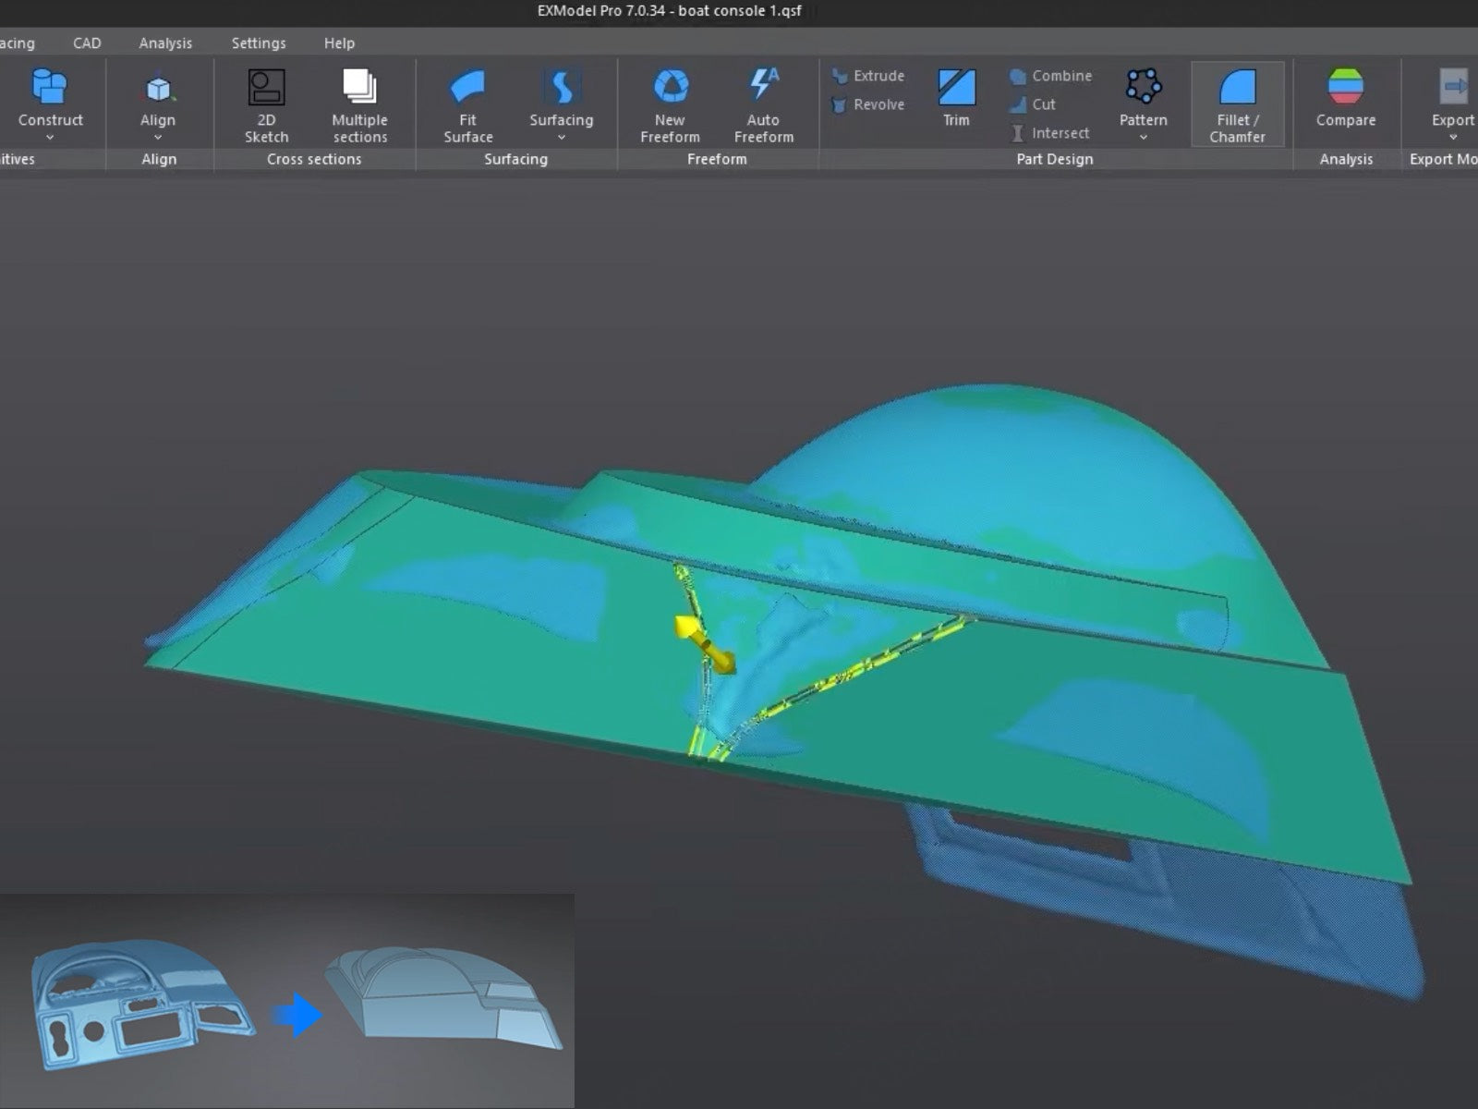The image size is (1478, 1109).
Task: Open the Compare analysis tool
Action: click(x=1345, y=97)
